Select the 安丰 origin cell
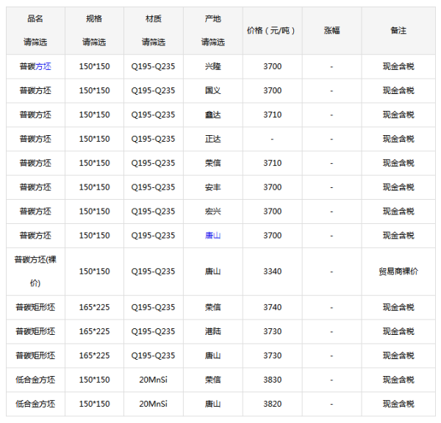The width and height of the screenshot is (441, 423). tap(213, 187)
